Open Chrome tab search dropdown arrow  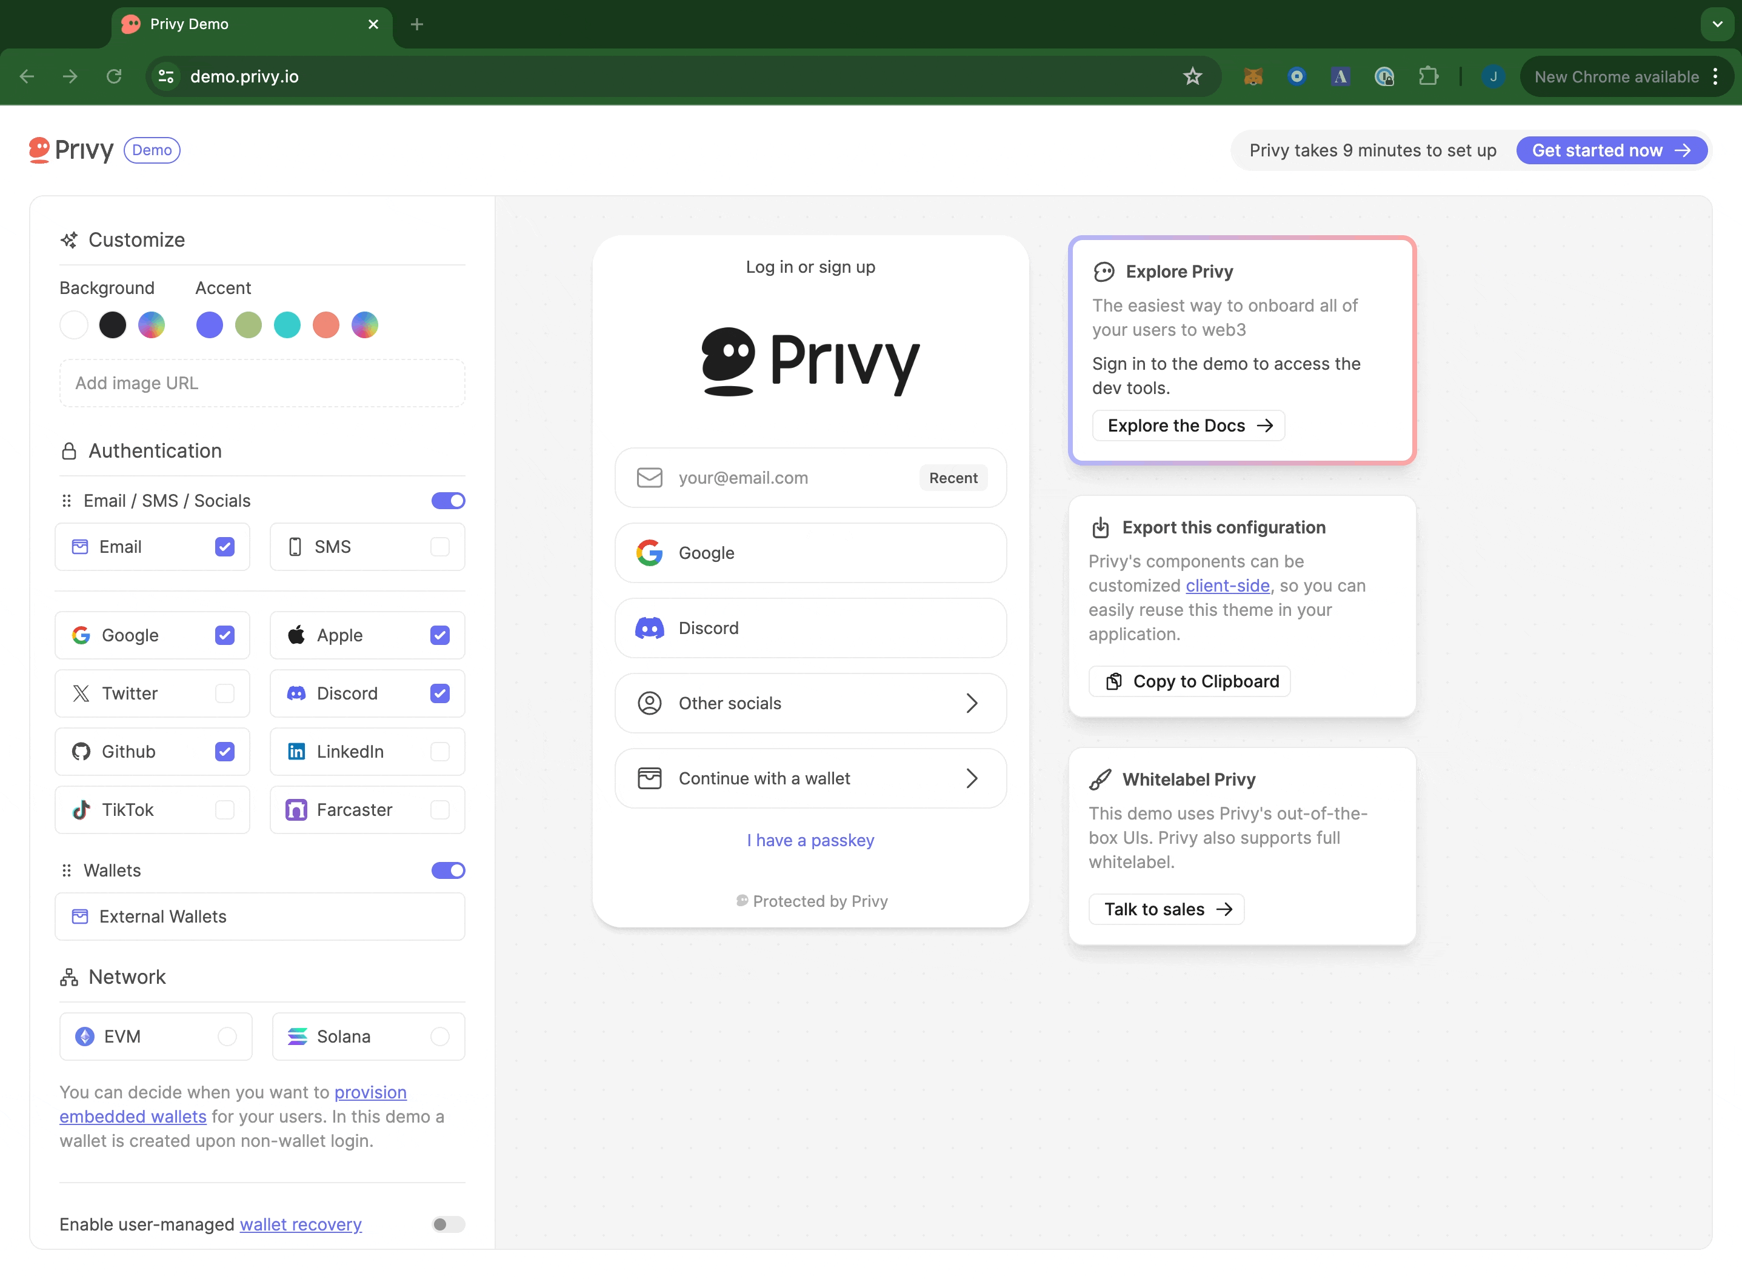click(x=1717, y=24)
